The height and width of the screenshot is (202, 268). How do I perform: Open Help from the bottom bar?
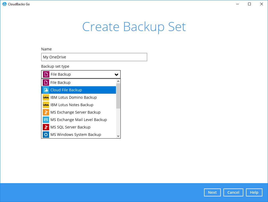[254, 192]
